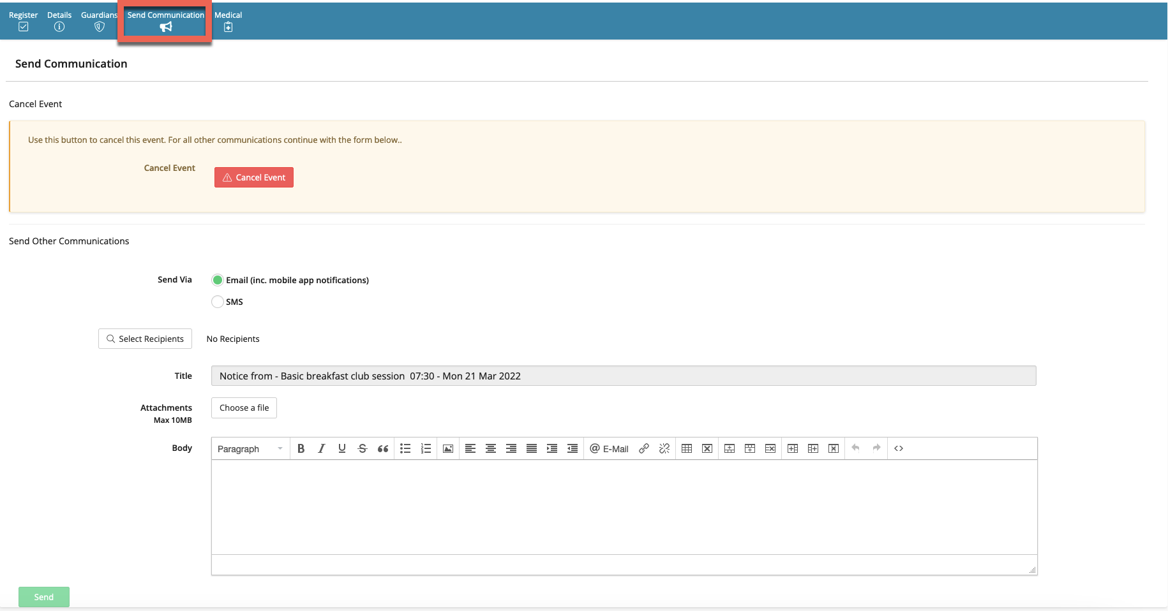Apply italic formatting in the editor
Viewport: 1168px width, 611px height.
tap(322, 448)
